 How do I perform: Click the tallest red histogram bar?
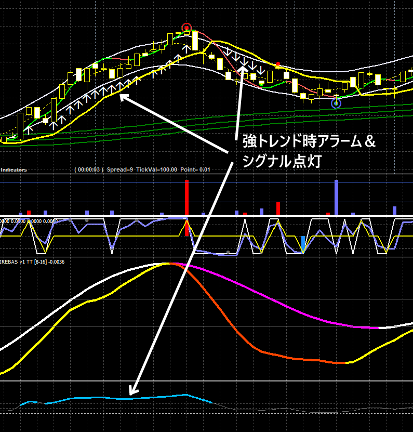coord(186,197)
